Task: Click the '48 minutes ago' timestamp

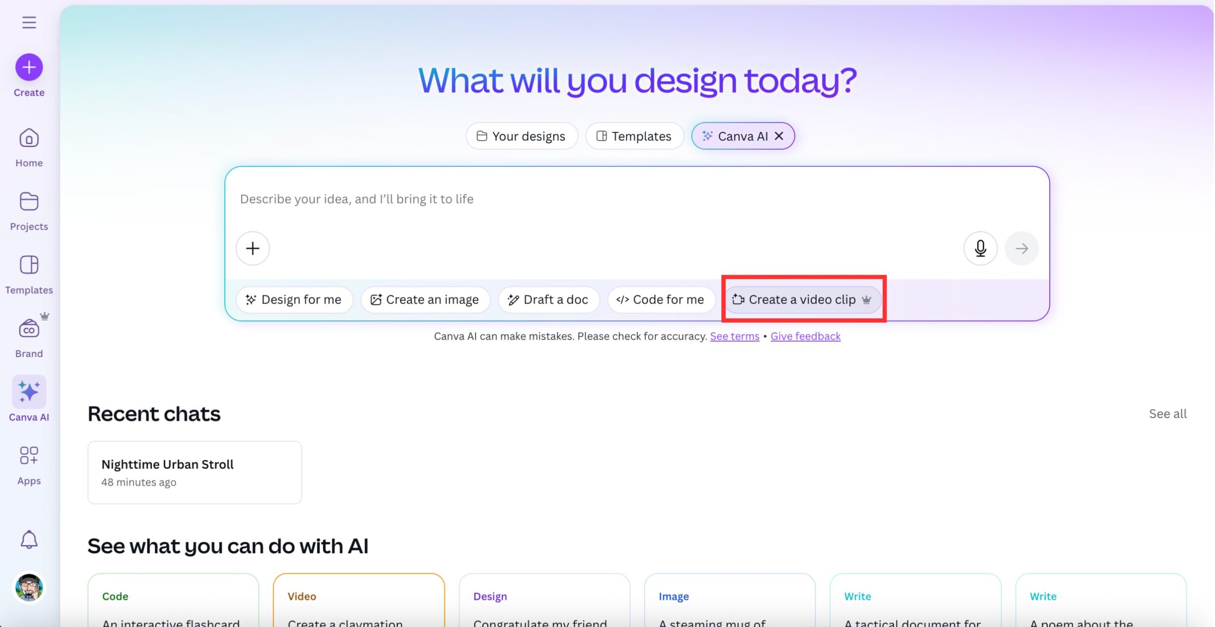Action: click(x=139, y=482)
